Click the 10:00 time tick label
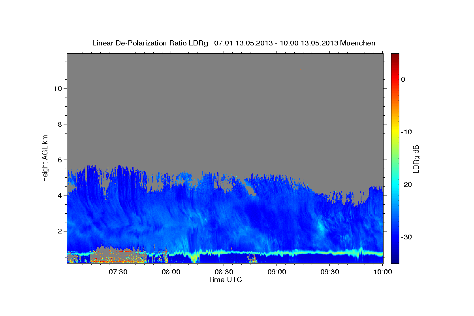Image resolution: width=474 pixels, height=316 pixels. click(382, 272)
